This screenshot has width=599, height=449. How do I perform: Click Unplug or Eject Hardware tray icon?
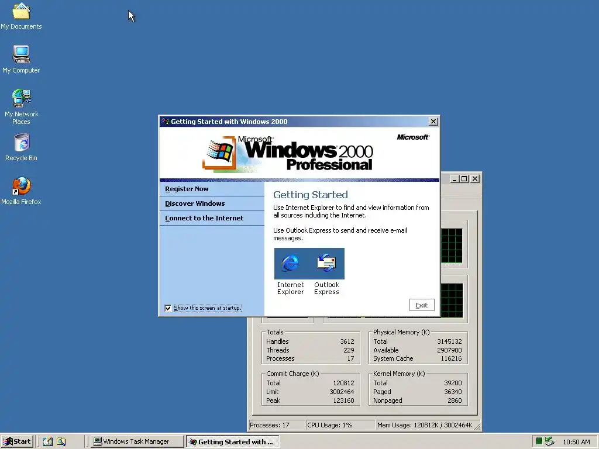click(x=550, y=441)
